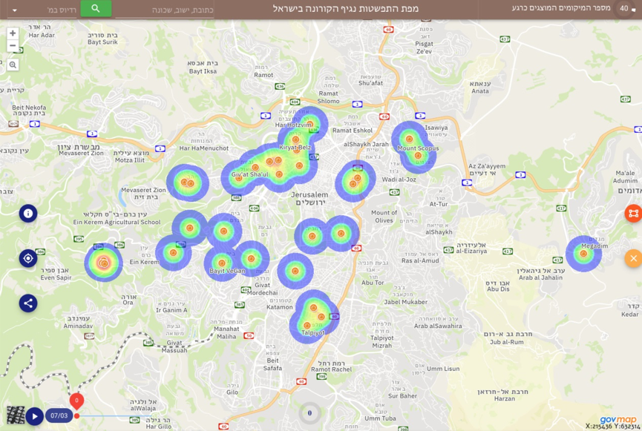Click the green search button
642x431 pixels.
tap(96, 9)
